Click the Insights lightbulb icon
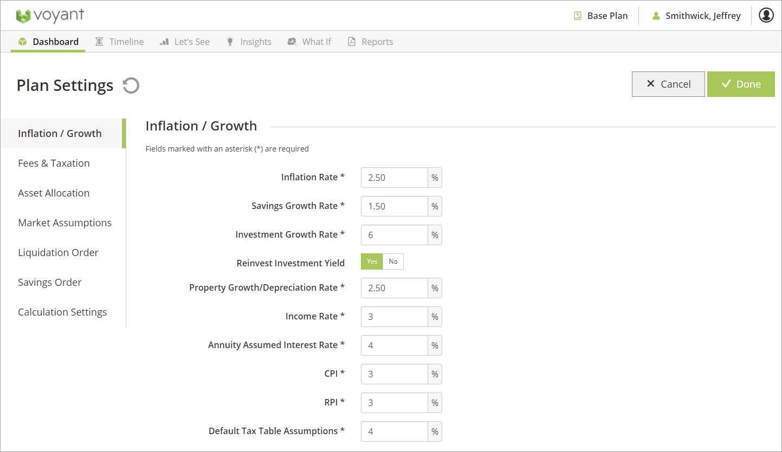Viewport: 782px width, 452px height. pyautogui.click(x=230, y=42)
